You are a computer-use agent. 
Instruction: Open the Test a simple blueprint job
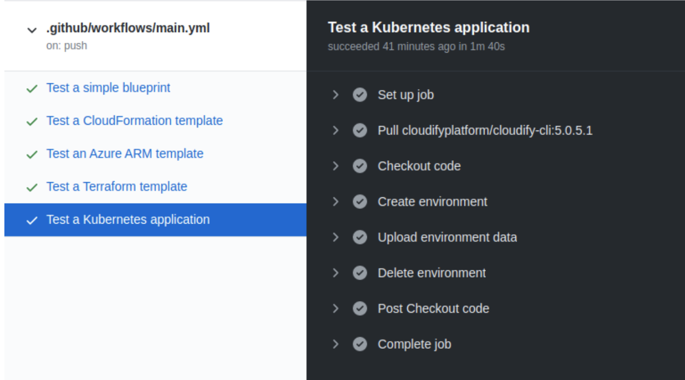pos(108,88)
